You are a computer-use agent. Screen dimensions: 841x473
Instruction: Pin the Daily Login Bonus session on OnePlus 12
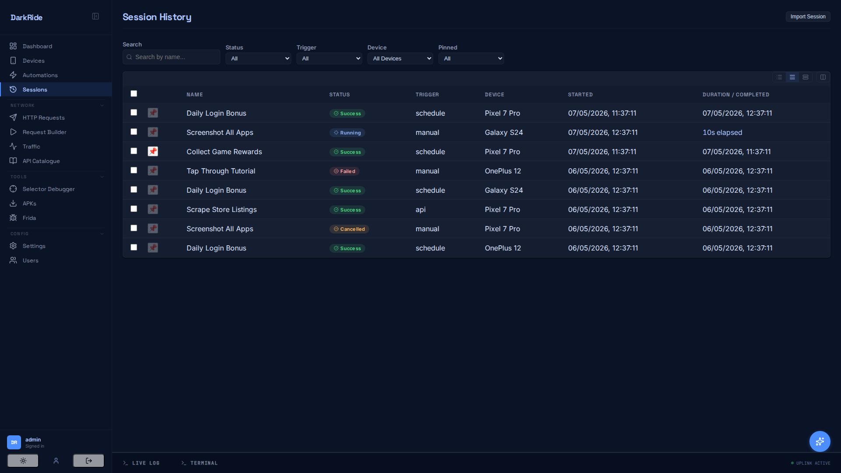coord(153,248)
